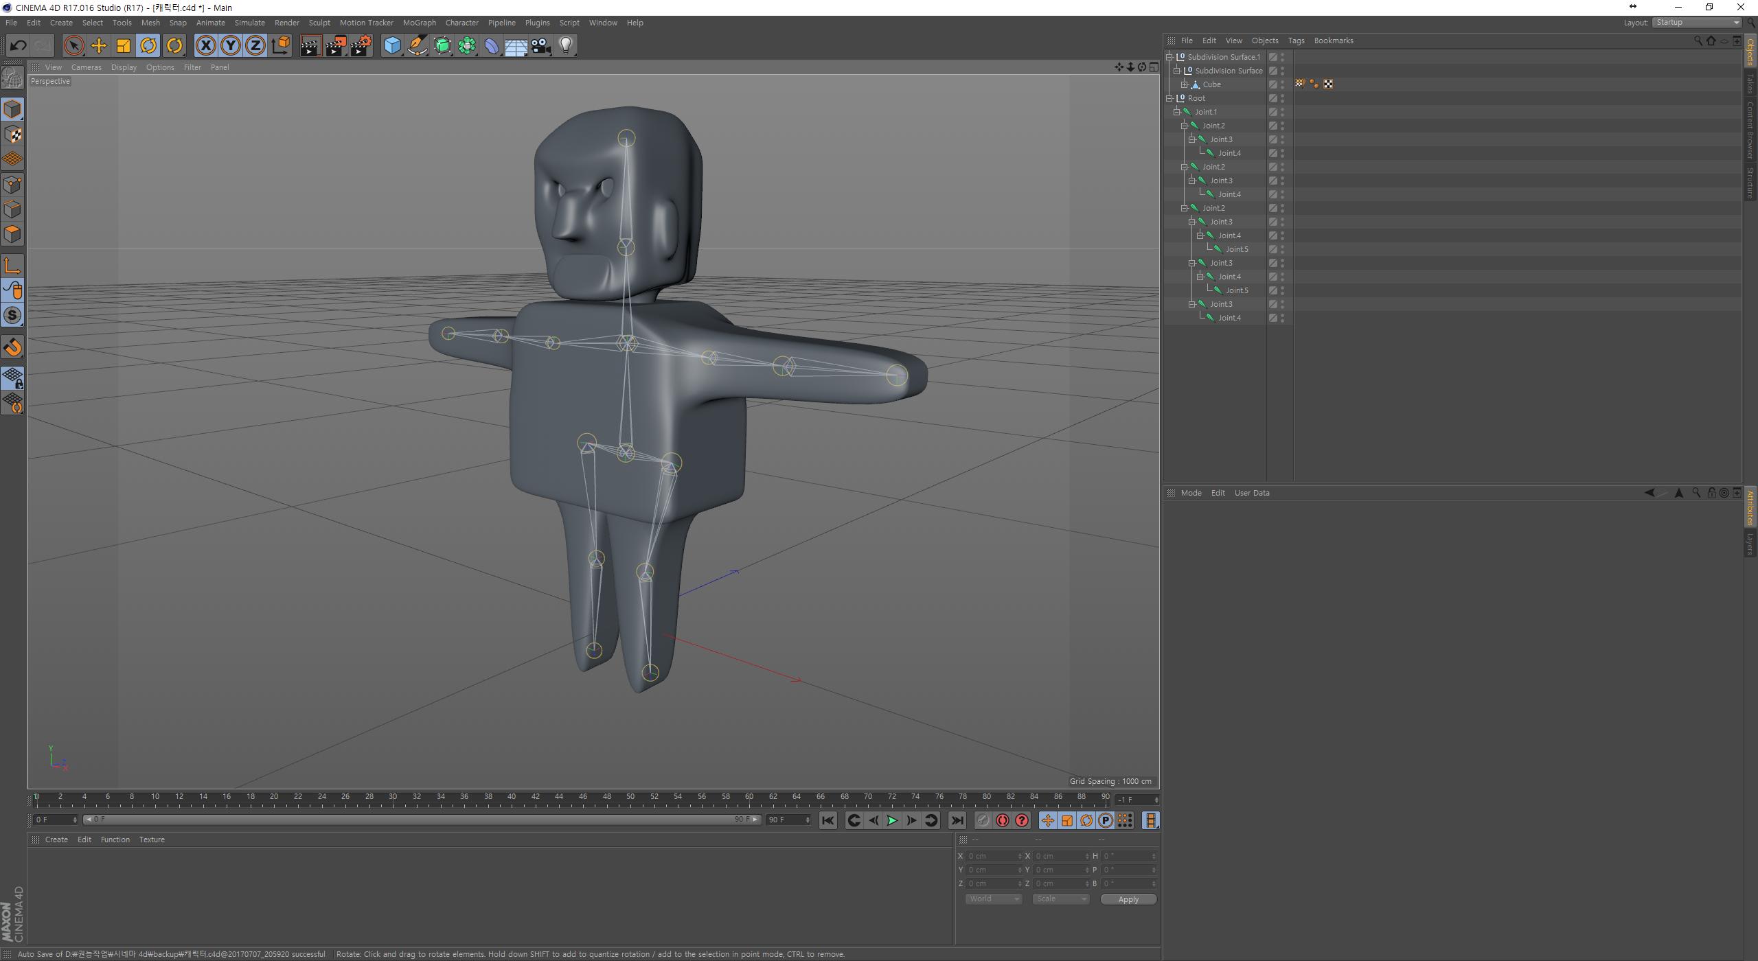Click the Undo arrow icon
Screen dimensions: 1758x961
click(18, 46)
